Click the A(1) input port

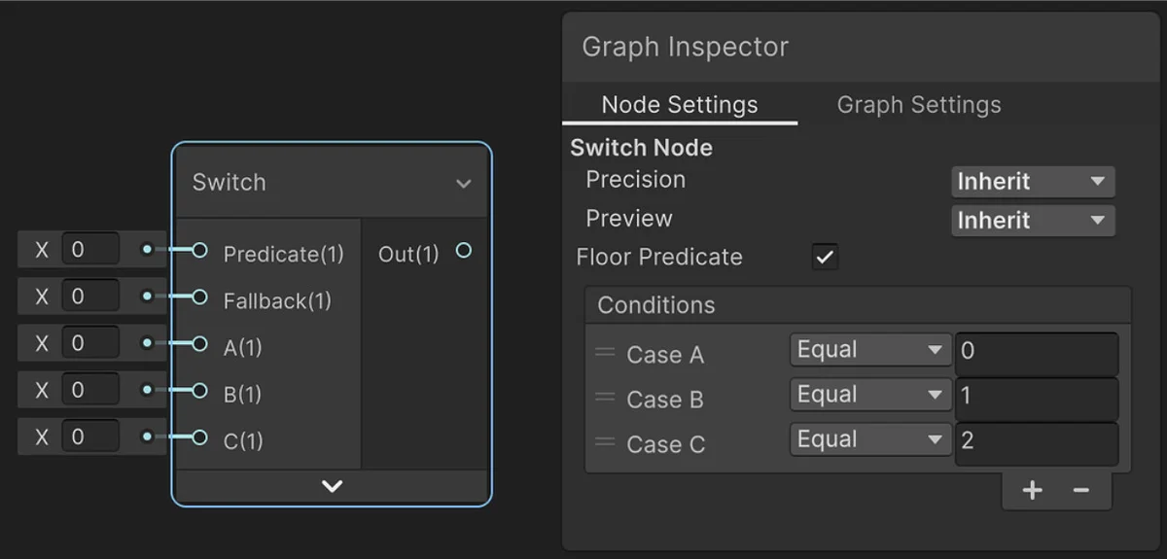(199, 344)
